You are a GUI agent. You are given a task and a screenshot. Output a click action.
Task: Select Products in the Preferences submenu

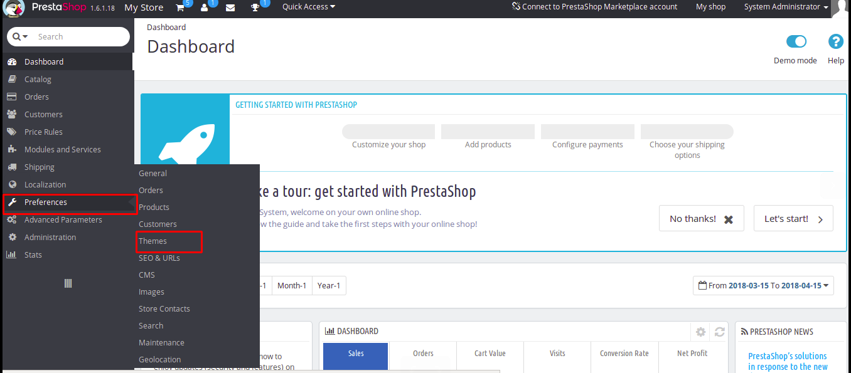(154, 207)
